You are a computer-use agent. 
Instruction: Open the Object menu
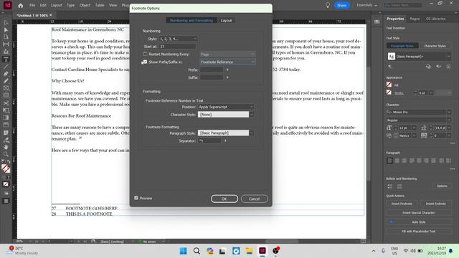[85, 5]
